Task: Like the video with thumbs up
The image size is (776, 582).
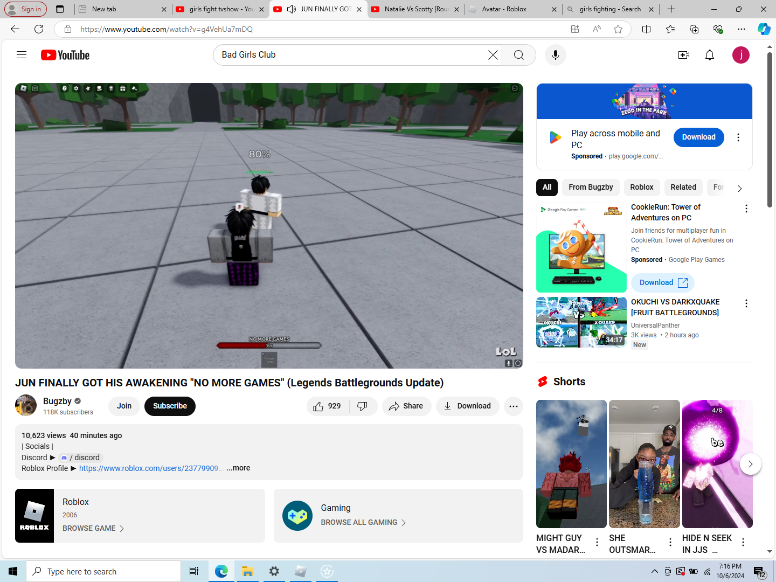Action: click(328, 406)
